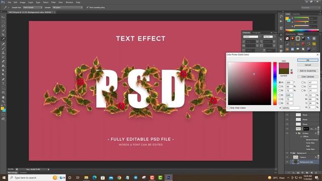Select the Eraser tool
Image resolution: width=322 pixels, height=181 pixels.
3,61
